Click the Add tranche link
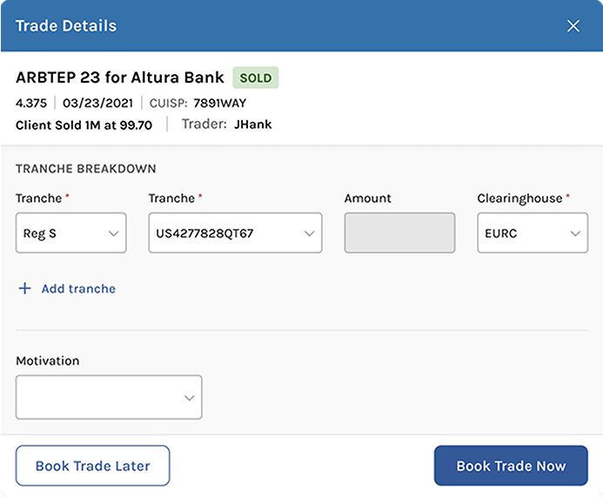Image resolution: width=603 pixels, height=497 pixels. [78, 288]
